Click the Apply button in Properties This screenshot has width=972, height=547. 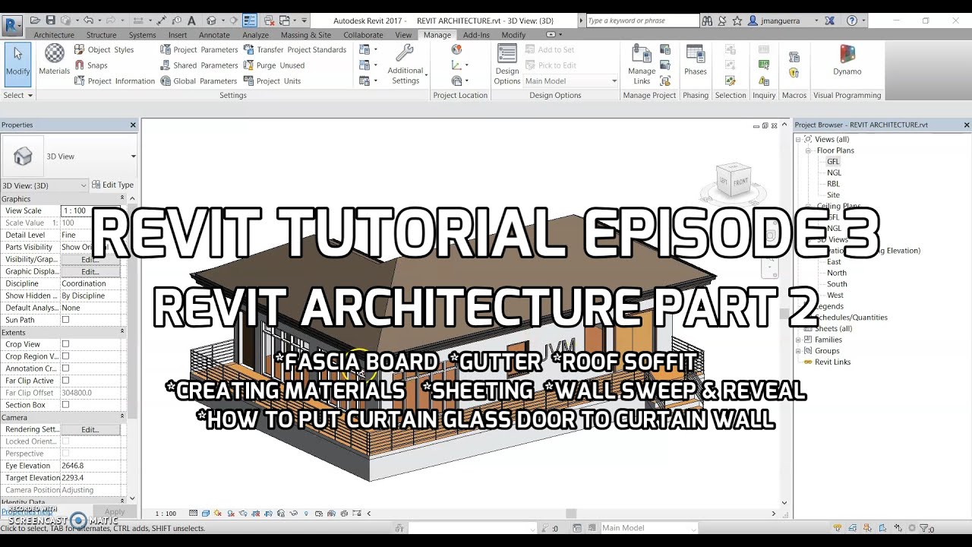tap(115, 512)
